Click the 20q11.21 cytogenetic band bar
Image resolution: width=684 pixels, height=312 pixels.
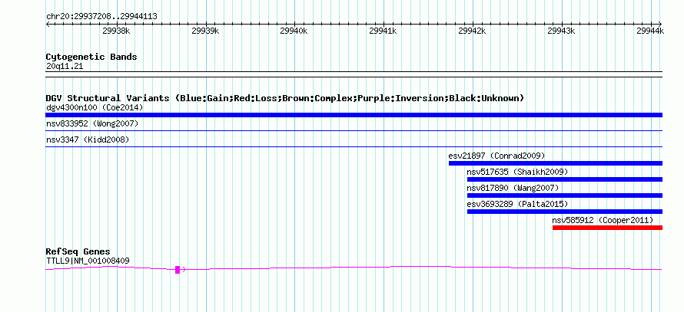pos(354,74)
